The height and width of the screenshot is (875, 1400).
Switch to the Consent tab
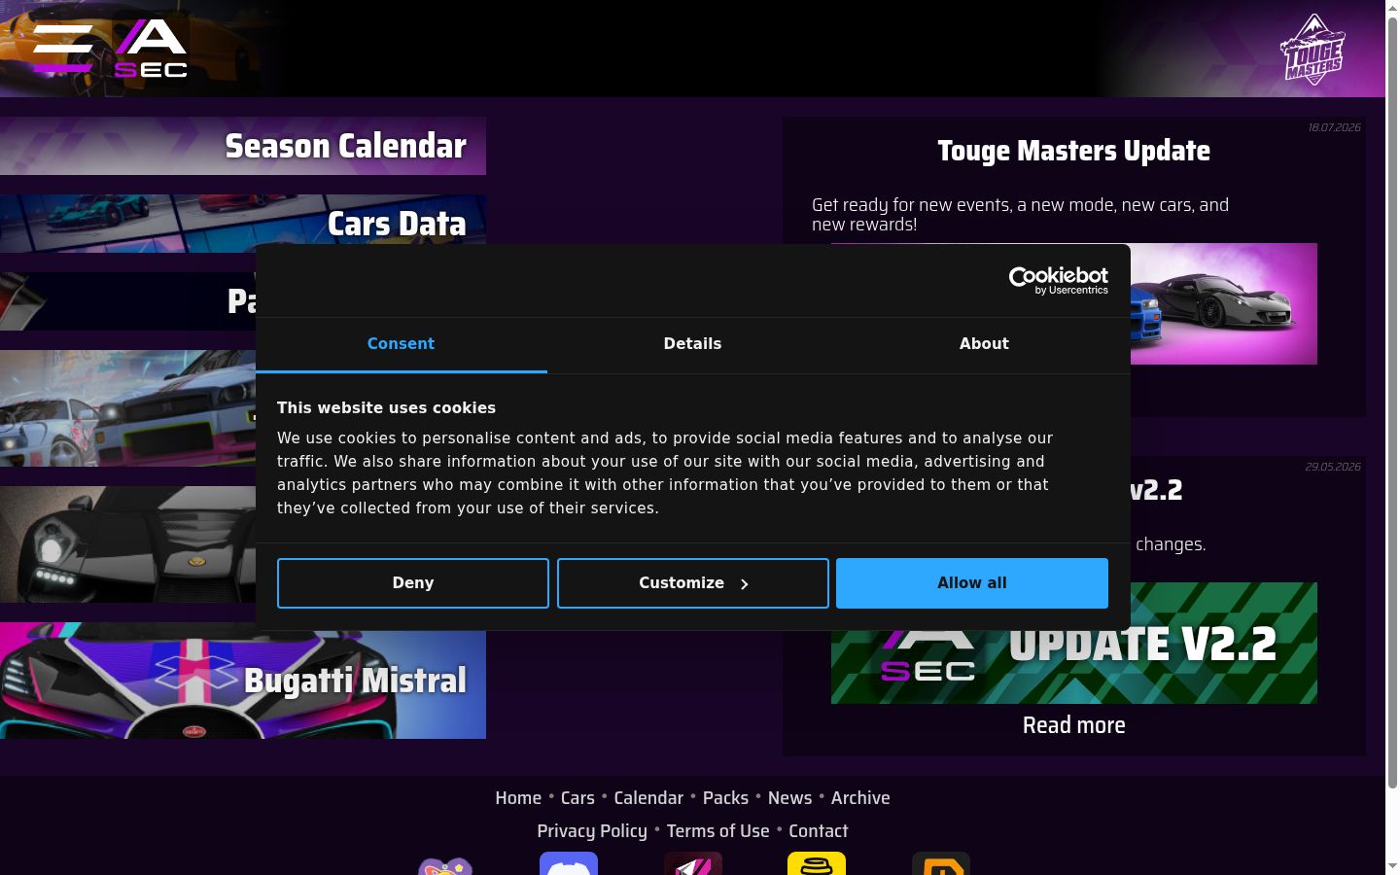401,344
